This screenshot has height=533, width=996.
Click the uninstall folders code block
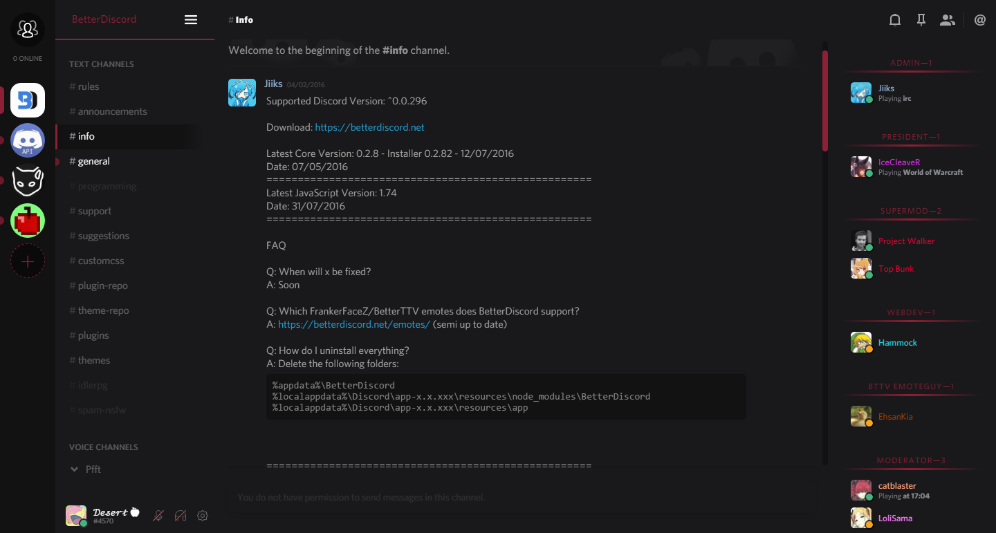(x=506, y=397)
